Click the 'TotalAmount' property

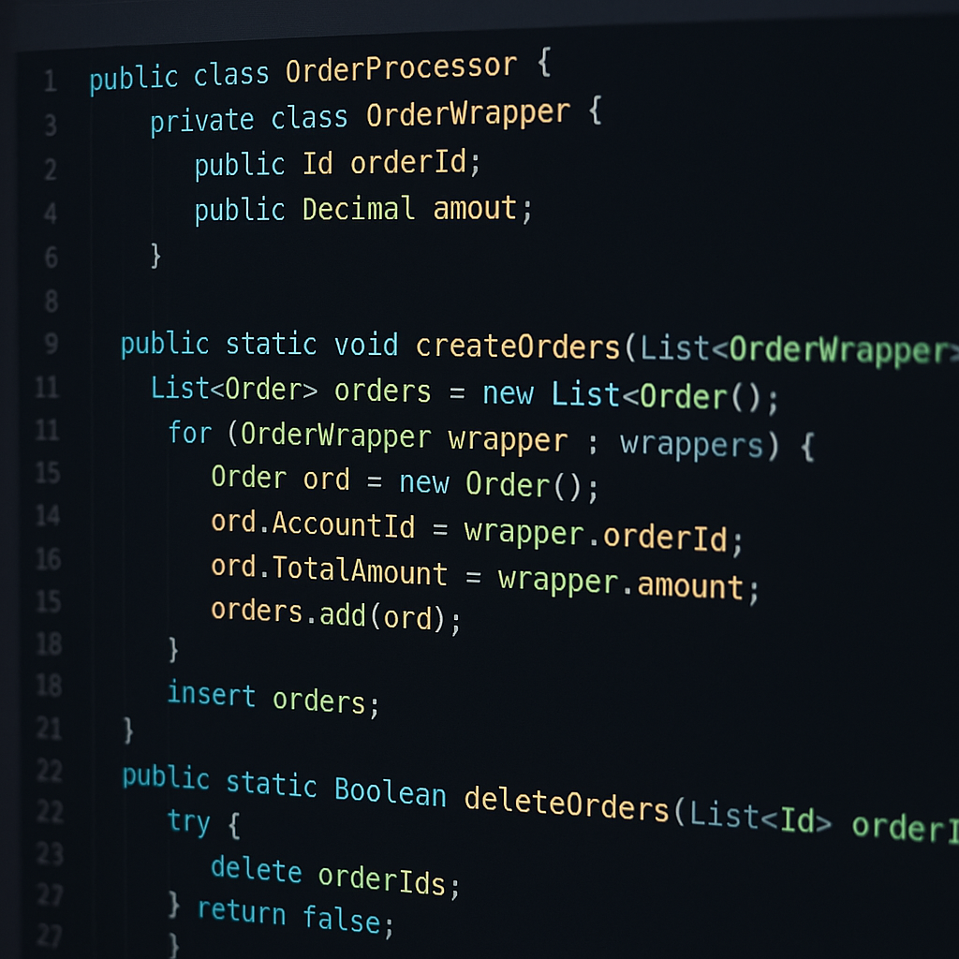click(360, 571)
